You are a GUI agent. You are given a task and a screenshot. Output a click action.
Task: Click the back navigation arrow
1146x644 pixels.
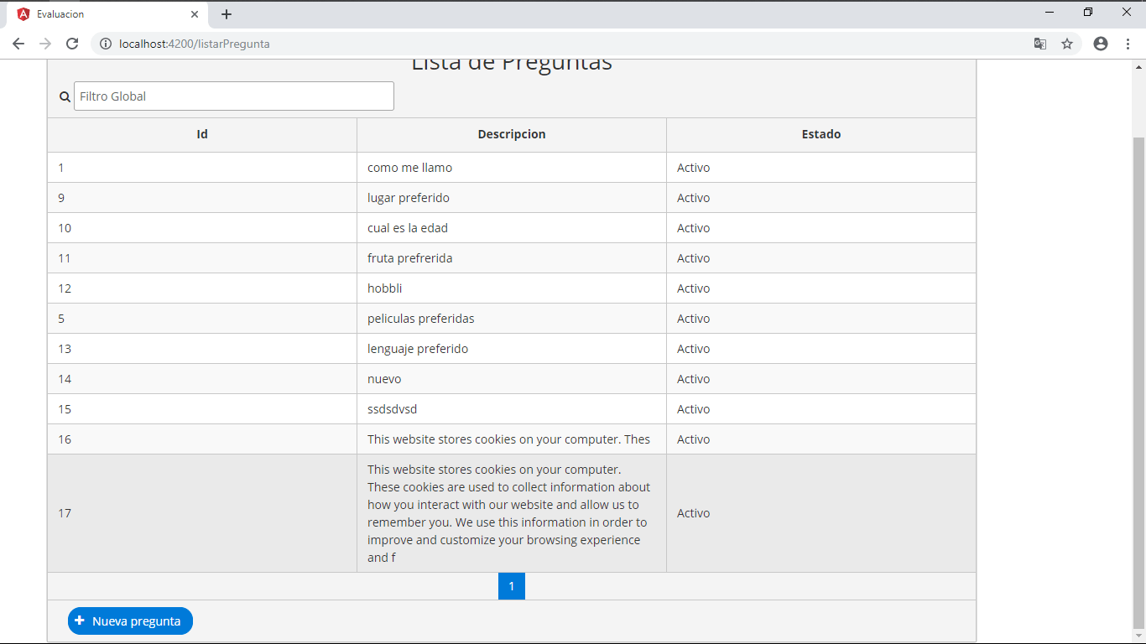(18, 43)
